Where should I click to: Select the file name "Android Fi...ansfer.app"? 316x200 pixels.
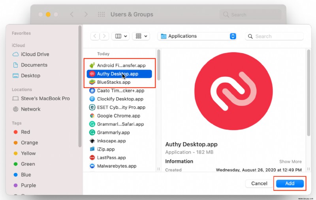121,65
